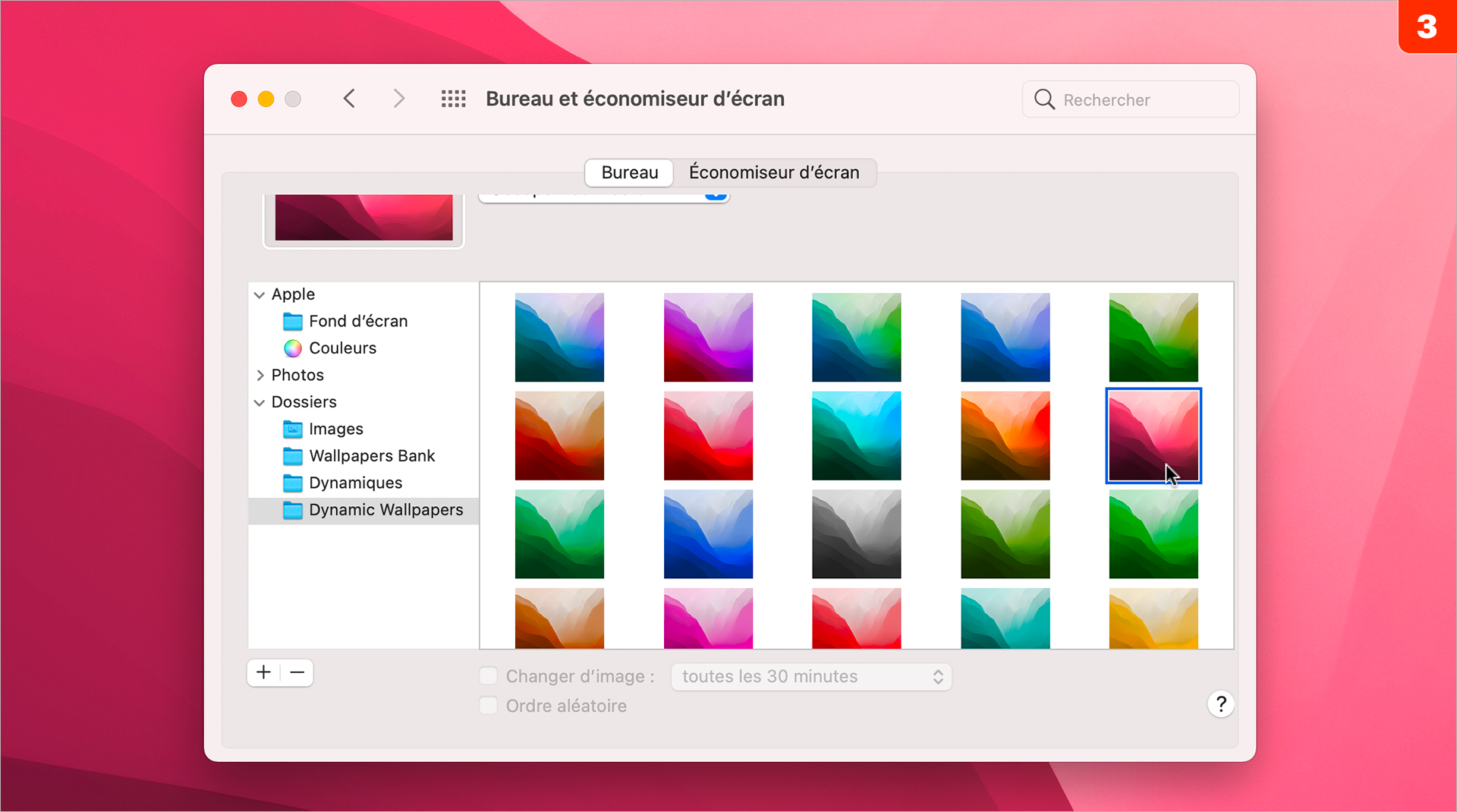Select the olive green wallpaper ending first row
Screen dimensions: 1457x812
(1153, 338)
